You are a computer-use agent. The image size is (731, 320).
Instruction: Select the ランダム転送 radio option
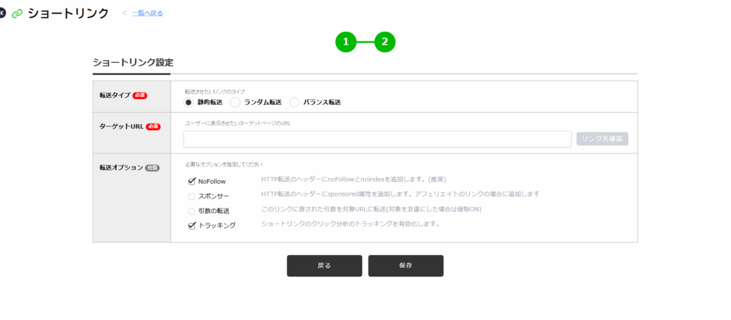(x=236, y=102)
